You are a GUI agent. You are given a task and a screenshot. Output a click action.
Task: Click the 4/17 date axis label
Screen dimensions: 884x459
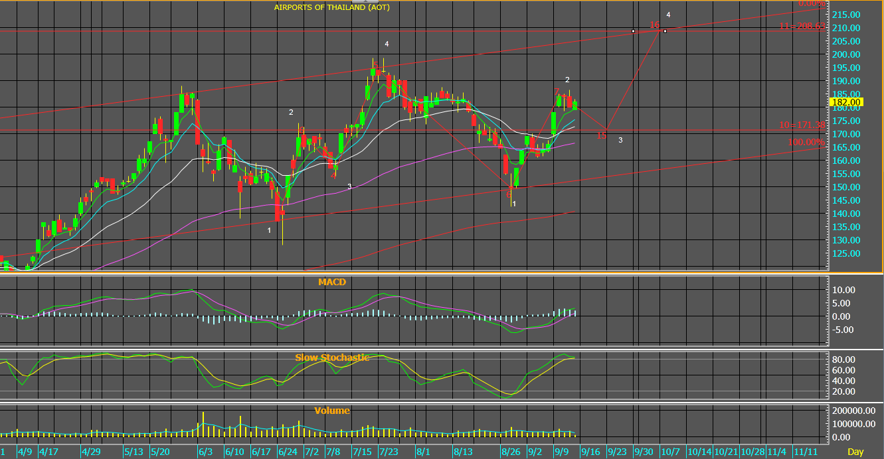point(48,452)
